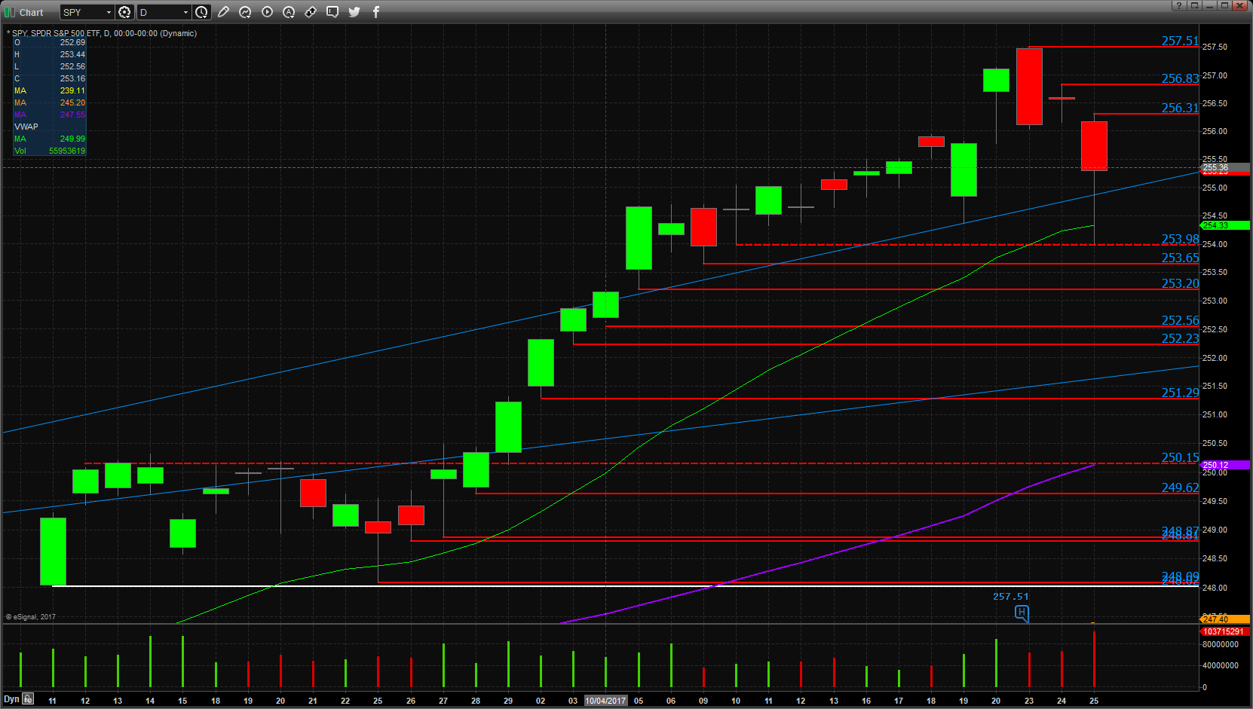Click the tall red volume bar on the 25th

[x=1094, y=659]
